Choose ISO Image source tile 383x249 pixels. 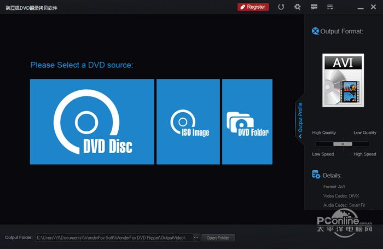[x=188, y=121]
